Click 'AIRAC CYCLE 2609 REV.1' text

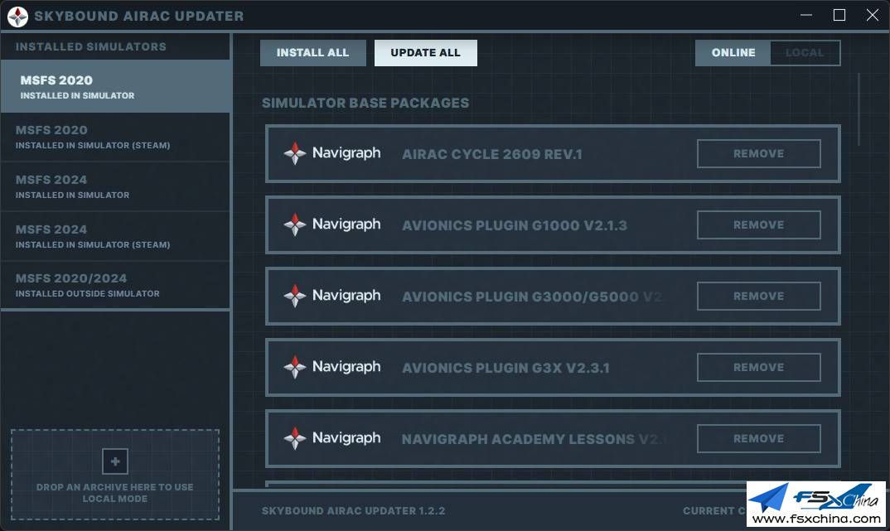pos(492,154)
